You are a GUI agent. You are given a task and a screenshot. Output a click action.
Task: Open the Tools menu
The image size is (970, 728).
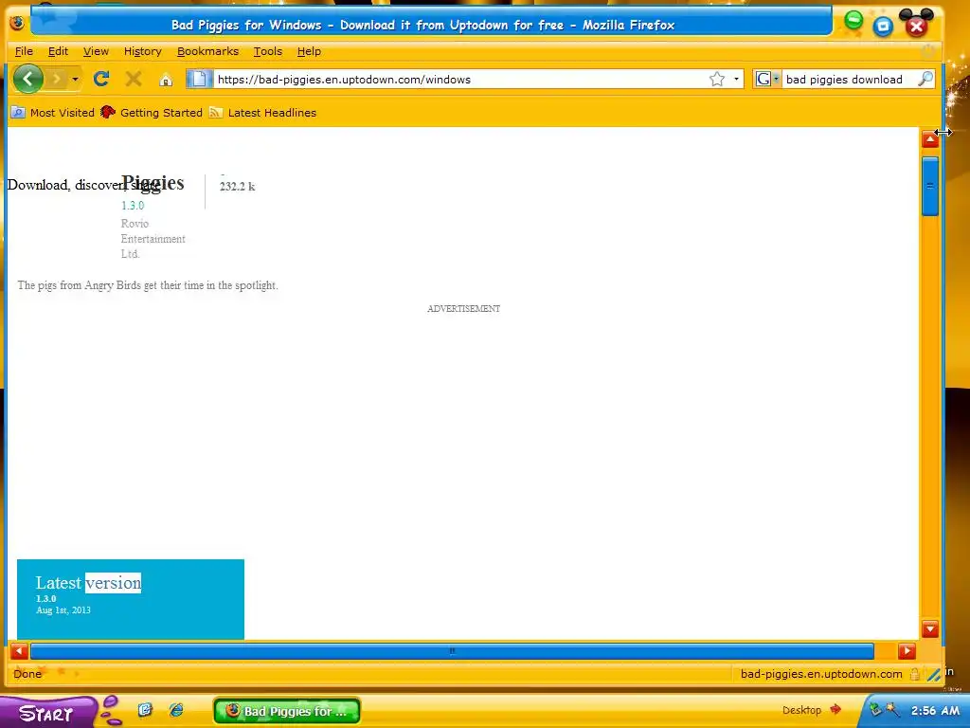click(x=268, y=51)
